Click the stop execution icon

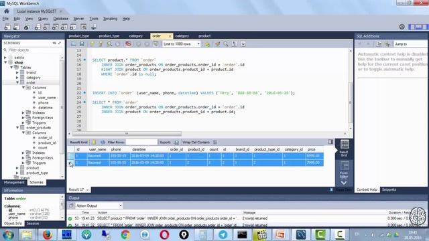click(118, 44)
